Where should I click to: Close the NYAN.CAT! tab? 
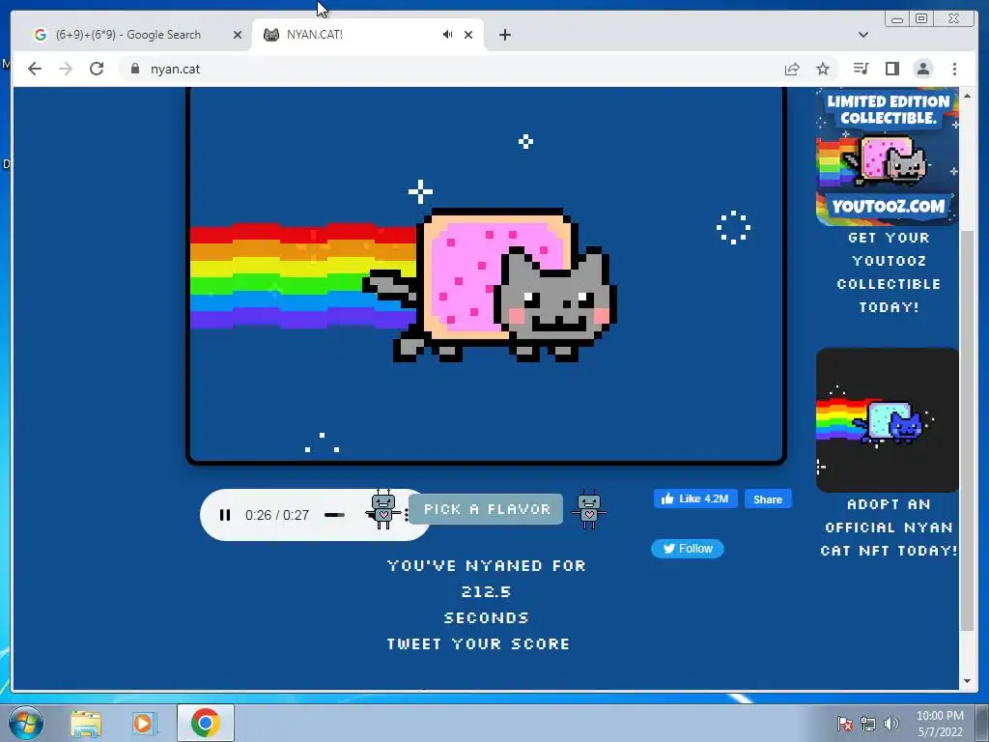tap(468, 35)
